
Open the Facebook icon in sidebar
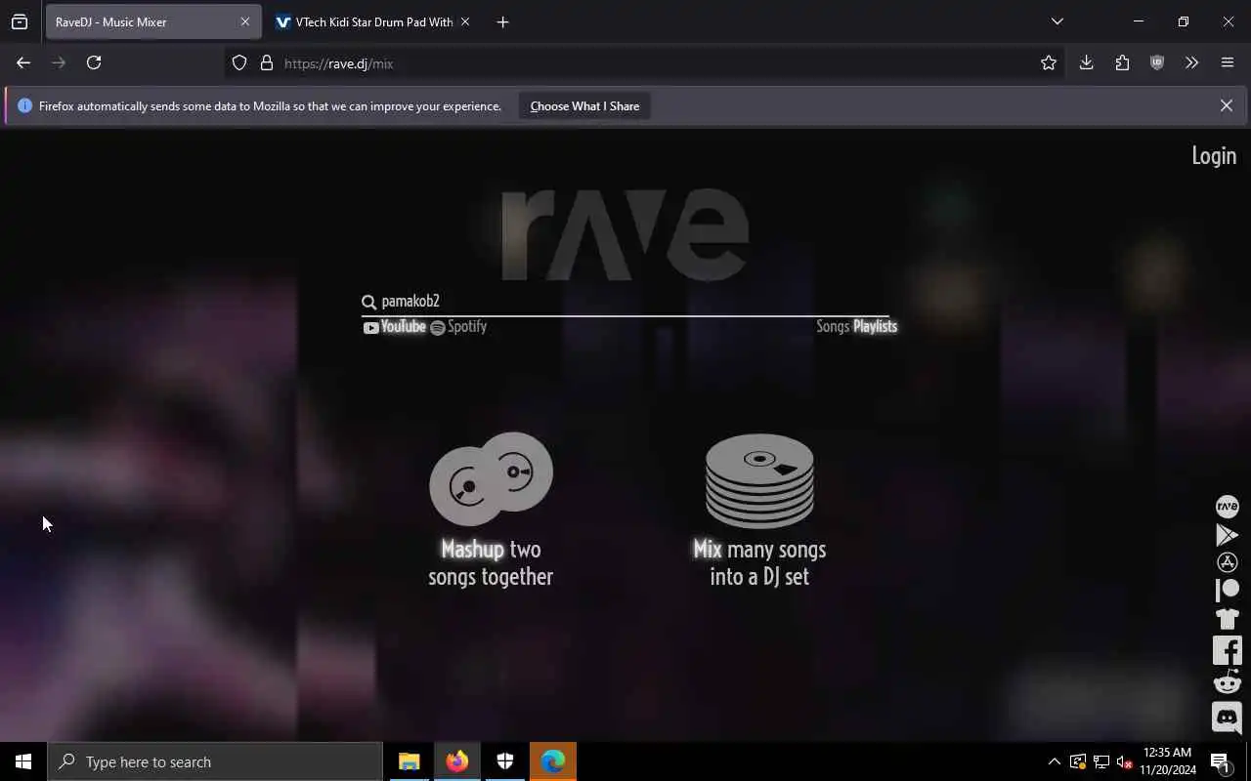coord(1227,650)
